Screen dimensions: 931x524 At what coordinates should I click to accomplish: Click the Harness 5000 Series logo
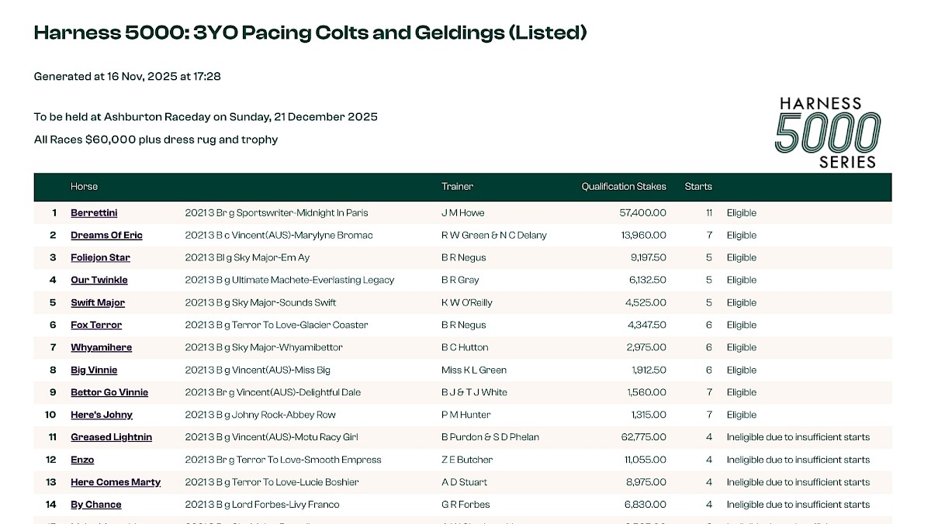[x=828, y=132]
